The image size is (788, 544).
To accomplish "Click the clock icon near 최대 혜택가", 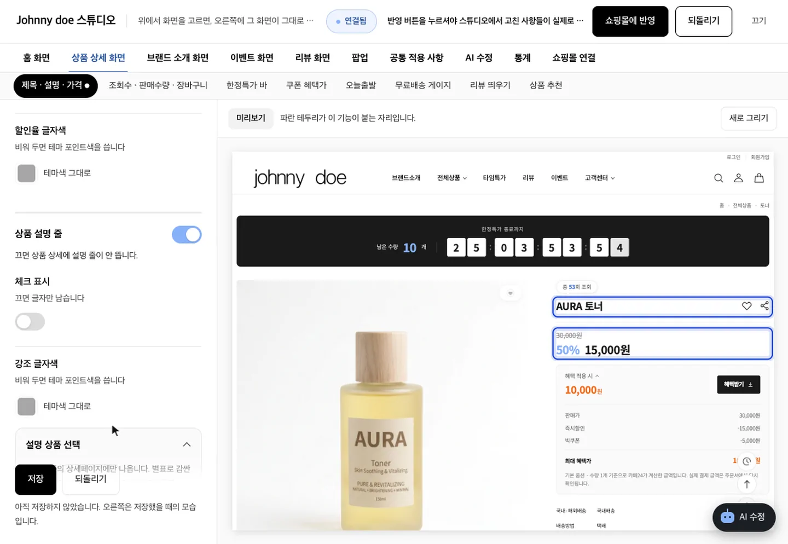I will tap(746, 461).
